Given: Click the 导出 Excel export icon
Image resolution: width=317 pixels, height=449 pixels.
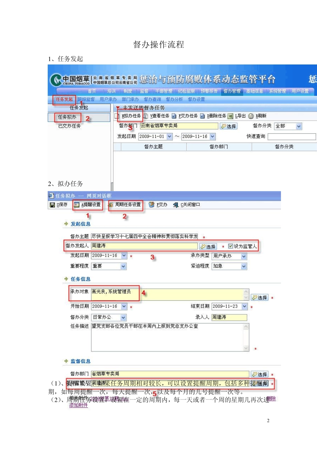Looking at the screenshot, I should click(231, 116).
